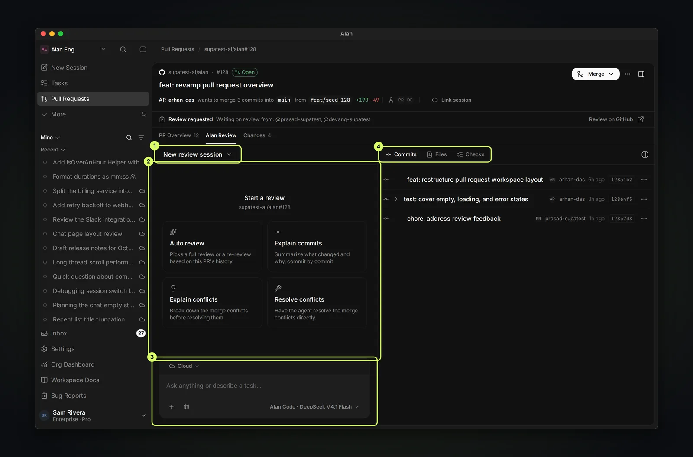Open the Mine filter dropdown
Image resolution: width=693 pixels, height=457 pixels.
[50, 138]
